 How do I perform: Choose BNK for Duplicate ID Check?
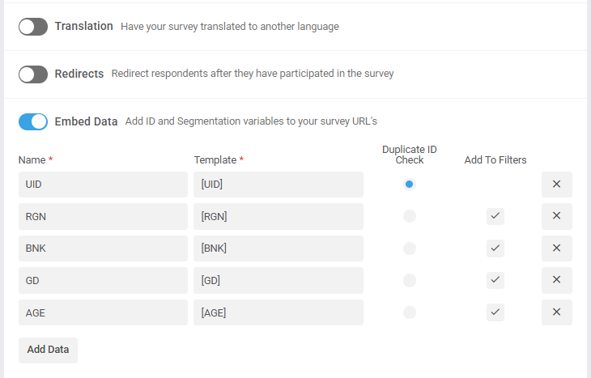410,248
